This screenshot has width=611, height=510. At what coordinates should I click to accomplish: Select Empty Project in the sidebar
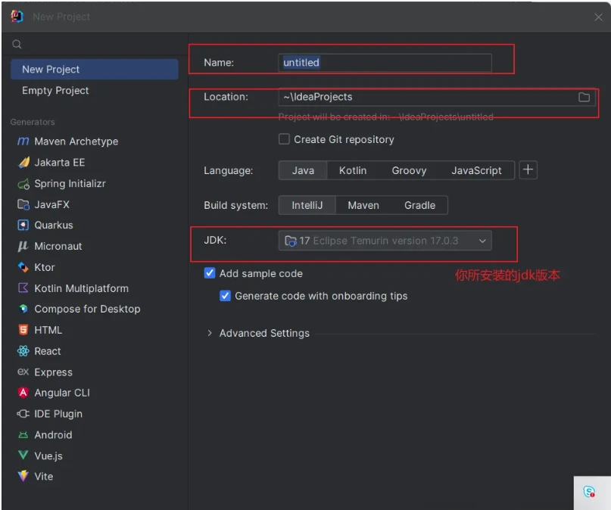(x=55, y=91)
